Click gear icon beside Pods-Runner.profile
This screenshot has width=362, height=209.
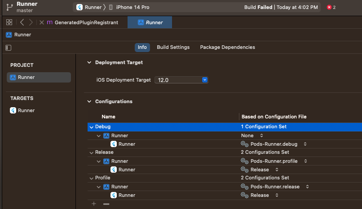click(245, 161)
